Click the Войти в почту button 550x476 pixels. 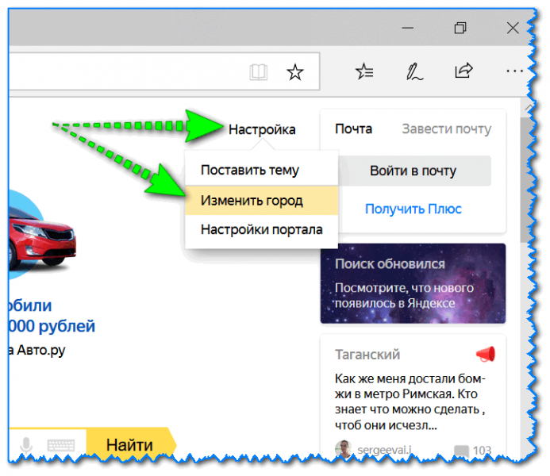click(x=413, y=171)
